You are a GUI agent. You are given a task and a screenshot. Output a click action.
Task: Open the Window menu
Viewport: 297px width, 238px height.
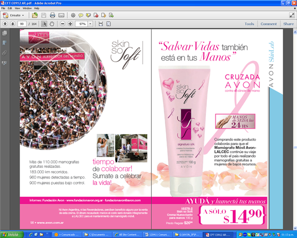27,8
